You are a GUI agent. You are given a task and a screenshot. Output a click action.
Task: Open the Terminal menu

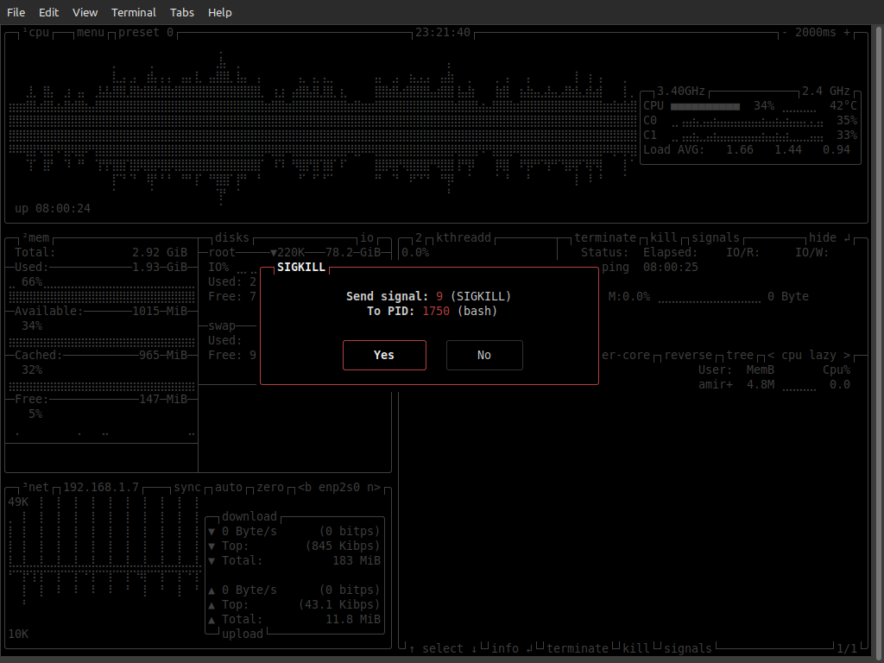point(134,12)
